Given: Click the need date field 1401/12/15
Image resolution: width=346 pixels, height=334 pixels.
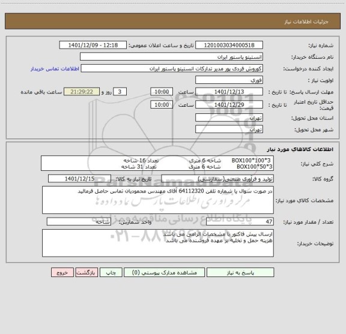Looking at the screenshot, I should click(x=79, y=179).
